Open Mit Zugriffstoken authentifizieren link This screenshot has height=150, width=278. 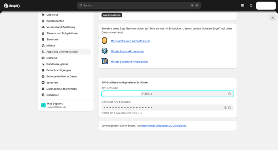point(131,41)
